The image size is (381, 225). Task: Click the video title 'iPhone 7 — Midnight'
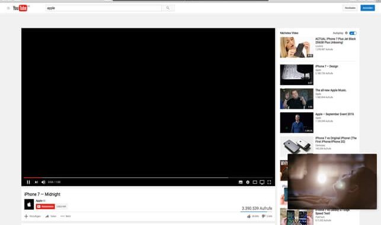(x=42, y=194)
